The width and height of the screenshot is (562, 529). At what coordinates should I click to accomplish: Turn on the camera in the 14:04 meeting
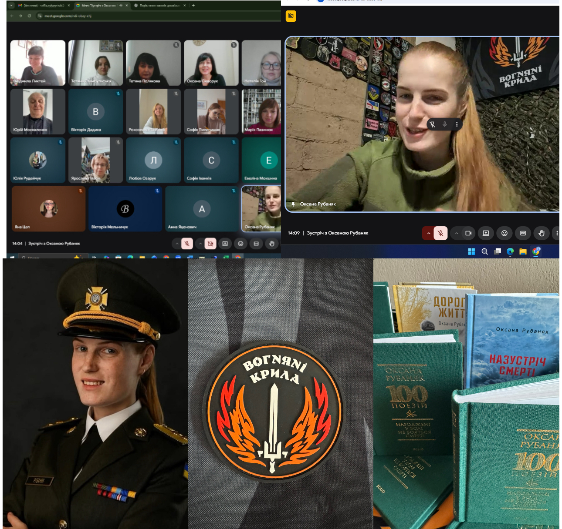[210, 244]
